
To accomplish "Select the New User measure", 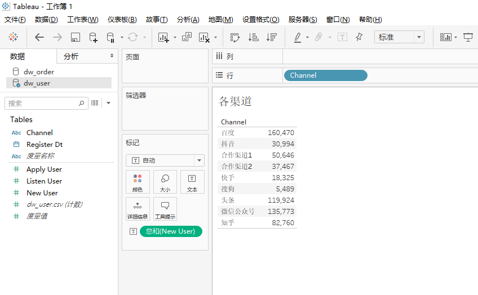I will click(x=42, y=193).
